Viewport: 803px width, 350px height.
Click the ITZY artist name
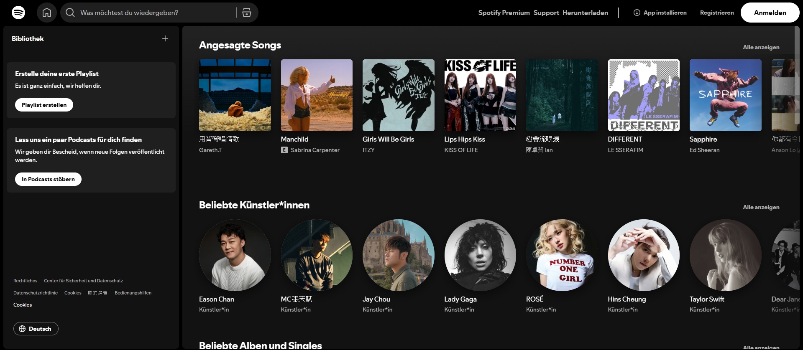tap(368, 150)
